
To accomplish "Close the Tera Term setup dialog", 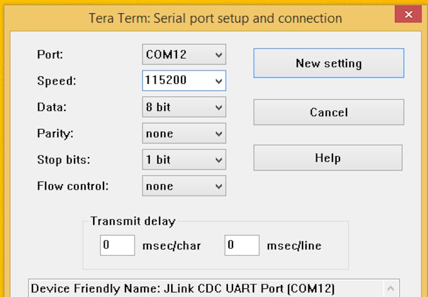I will pyautogui.click(x=408, y=14).
